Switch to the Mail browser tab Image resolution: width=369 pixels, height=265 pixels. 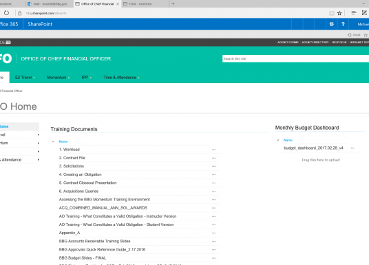pos(50,4)
